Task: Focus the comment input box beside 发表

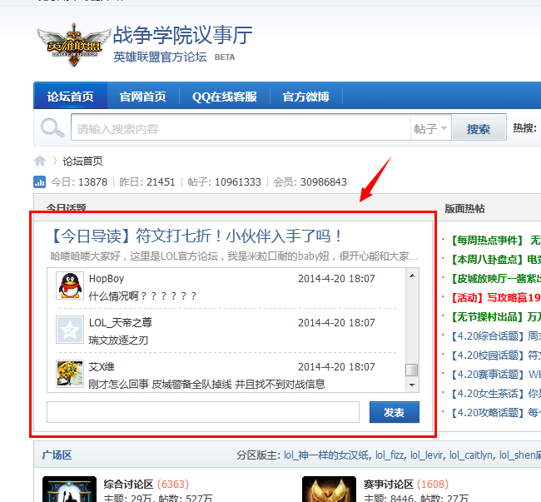Action: (x=203, y=412)
